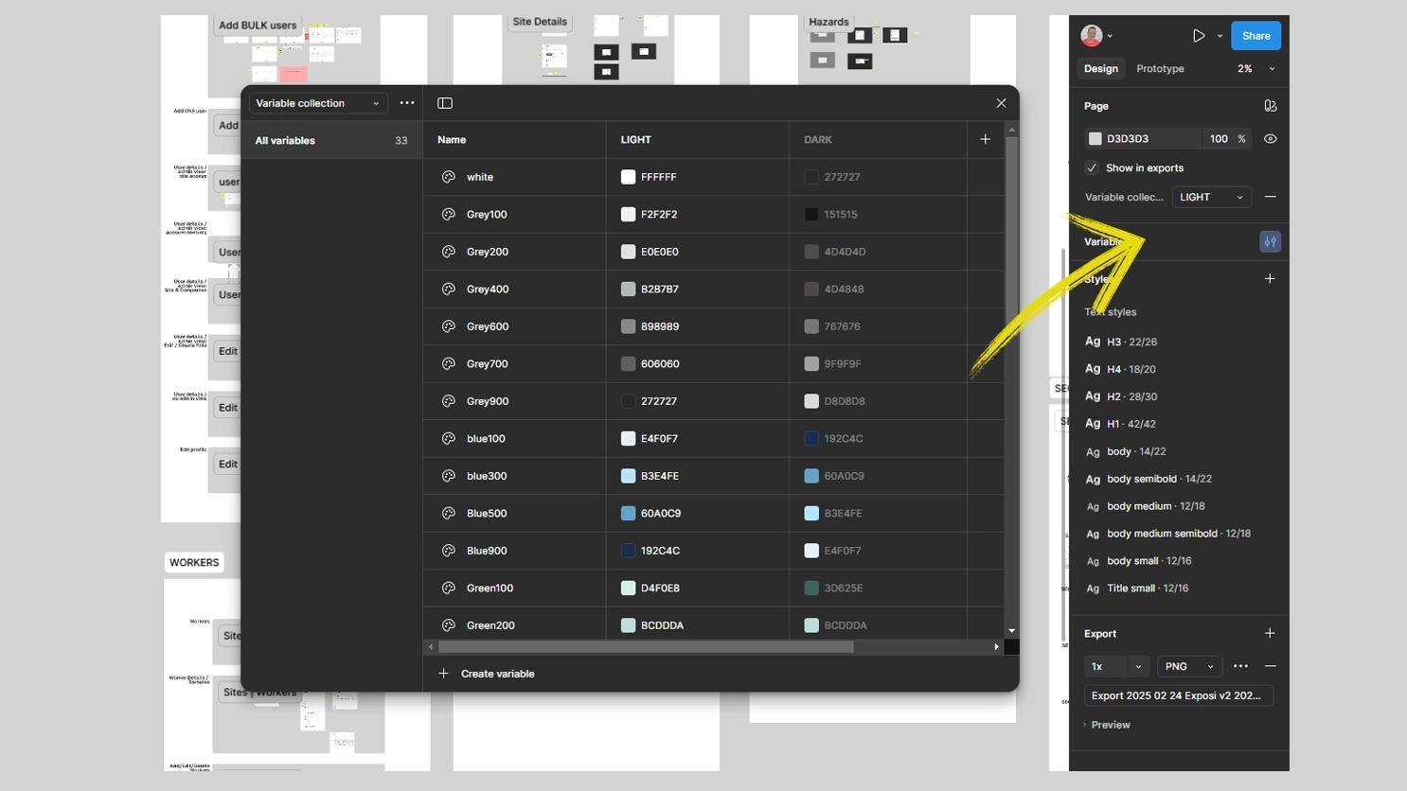Click the Grey700 LIGHT color swatch
The image size is (1407, 791).
click(x=628, y=363)
